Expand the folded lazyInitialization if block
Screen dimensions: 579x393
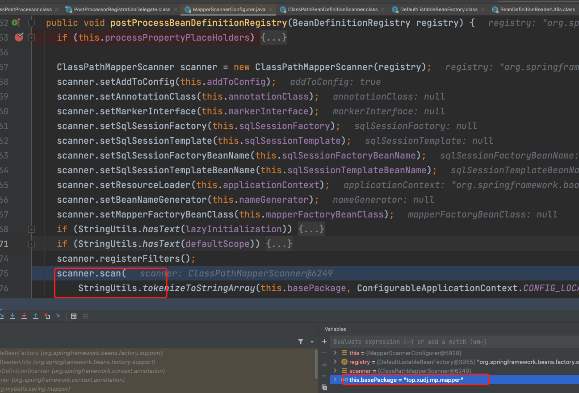coord(31,229)
